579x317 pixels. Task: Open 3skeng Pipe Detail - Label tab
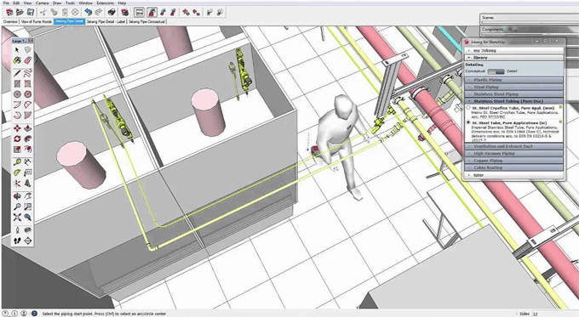106,22
